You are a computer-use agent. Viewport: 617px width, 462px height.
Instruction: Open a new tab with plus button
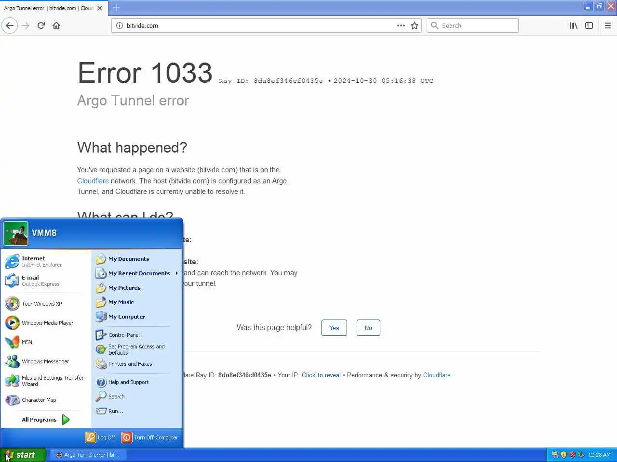(x=116, y=8)
